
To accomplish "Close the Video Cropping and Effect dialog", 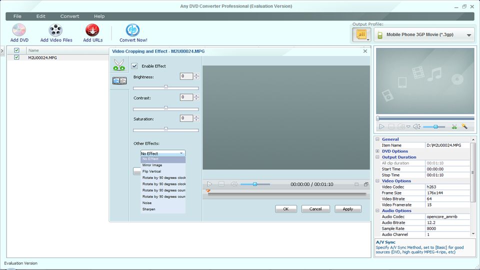I will point(365,51).
